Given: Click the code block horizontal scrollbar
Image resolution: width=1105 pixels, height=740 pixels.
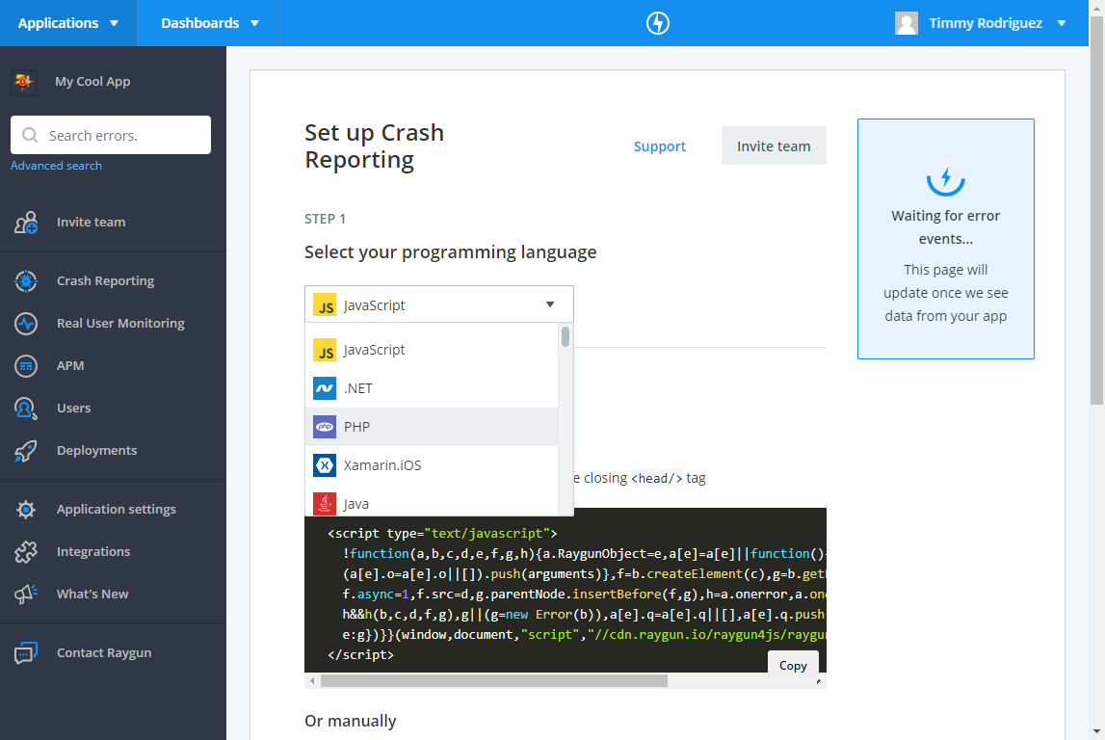Looking at the screenshot, I should click(494, 681).
